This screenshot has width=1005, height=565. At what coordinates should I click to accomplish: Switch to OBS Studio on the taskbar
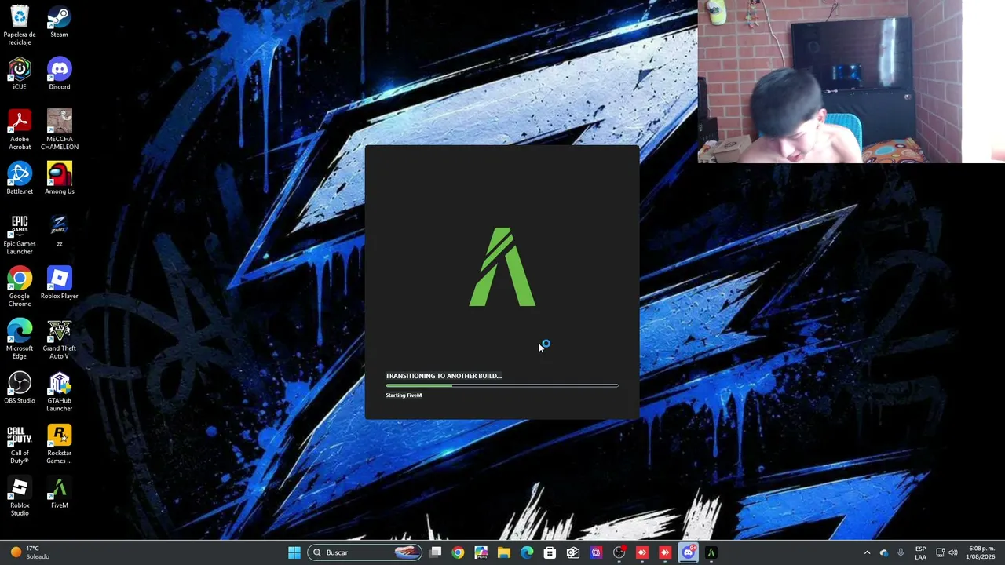(x=619, y=552)
